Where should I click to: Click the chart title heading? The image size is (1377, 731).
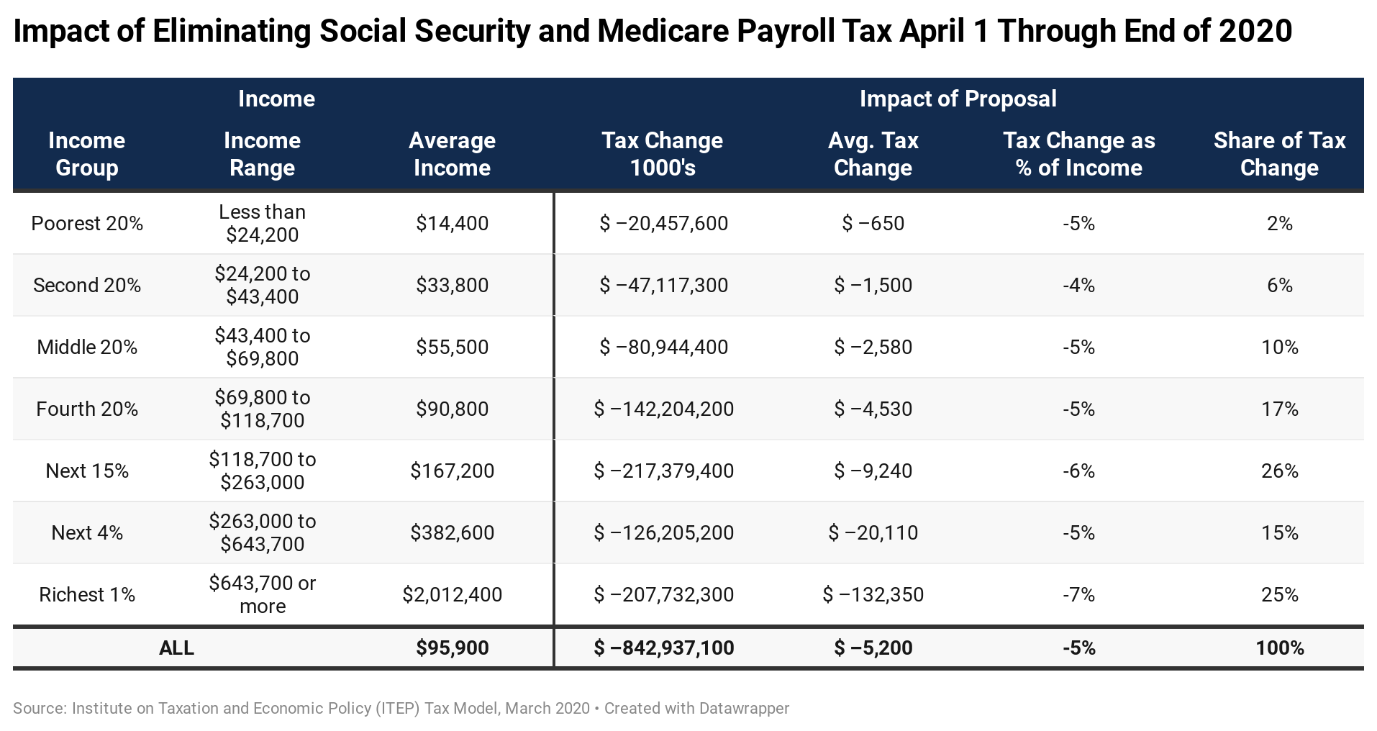click(653, 31)
